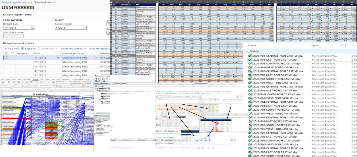Click the Budget register entry breadcrumb link
The width and height of the screenshot is (357, 157).
point(15,2)
